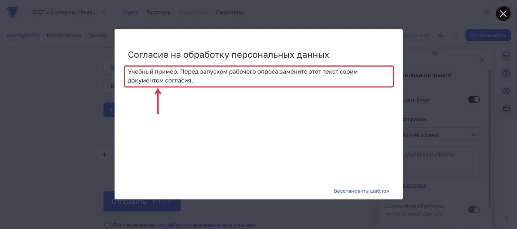The height and width of the screenshot is (229, 517).
Task: Open the по ссылке action dropdown
Action: (441, 135)
